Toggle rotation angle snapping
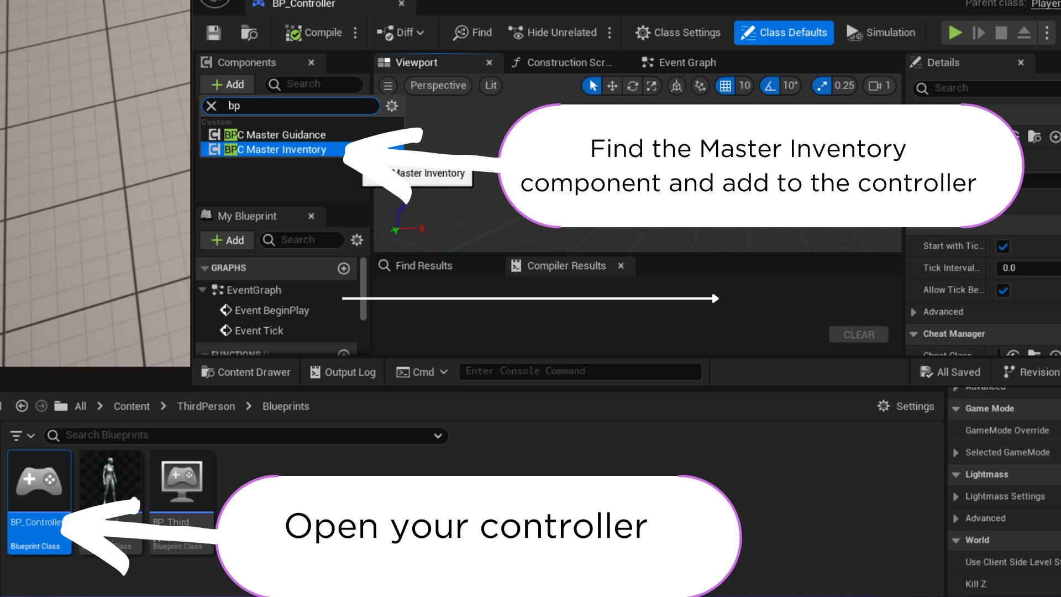 (769, 86)
